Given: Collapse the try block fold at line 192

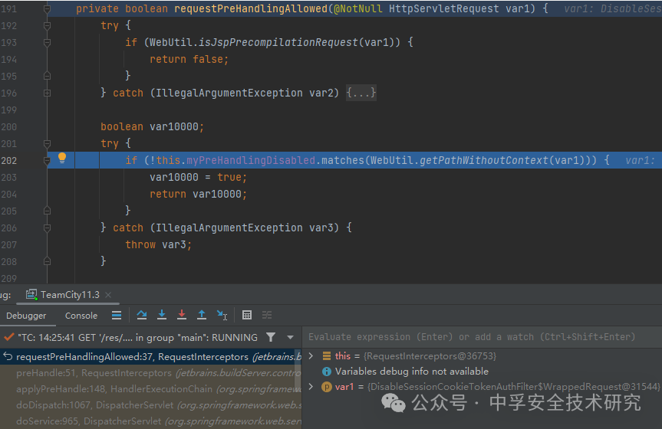Looking at the screenshot, I should (48, 26).
